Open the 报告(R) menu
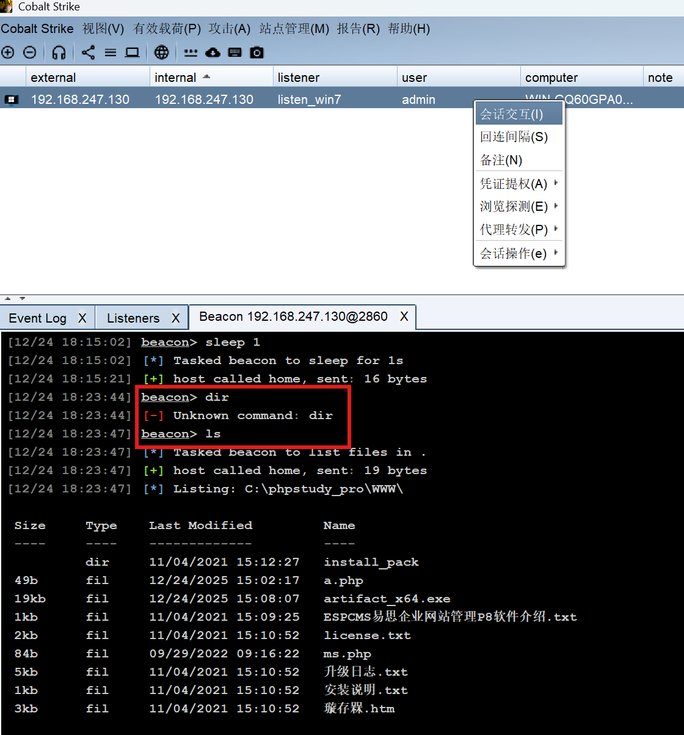The height and width of the screenshot is (735, 684). tap(358, 29)
